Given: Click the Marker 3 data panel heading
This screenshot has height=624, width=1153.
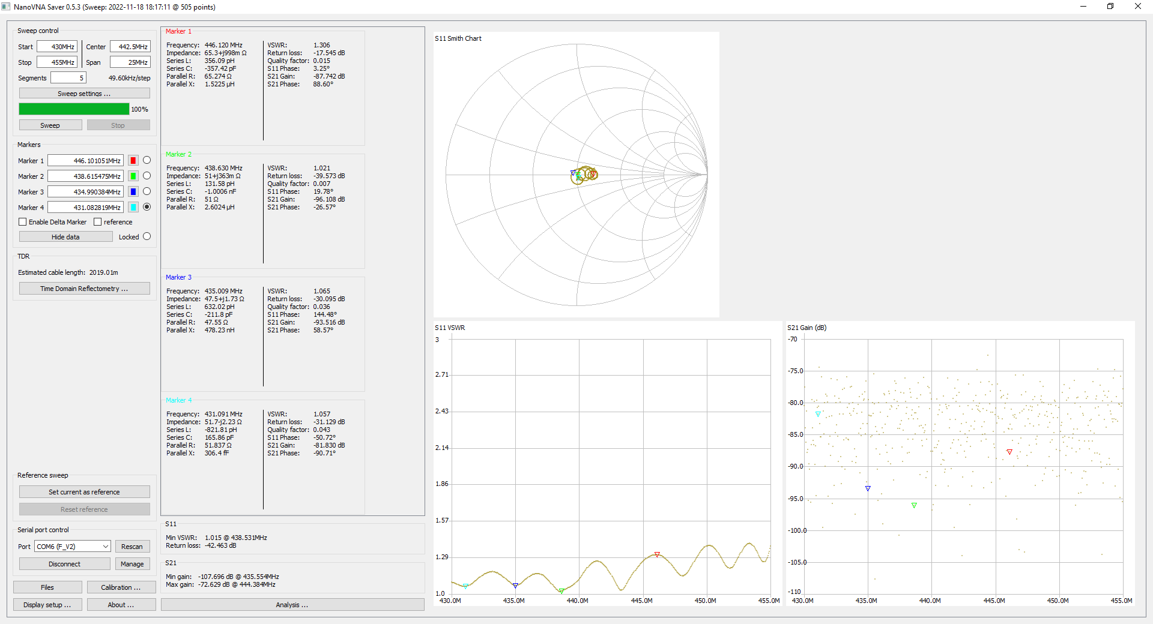Looking at the screenshot, I should point(178,277).
